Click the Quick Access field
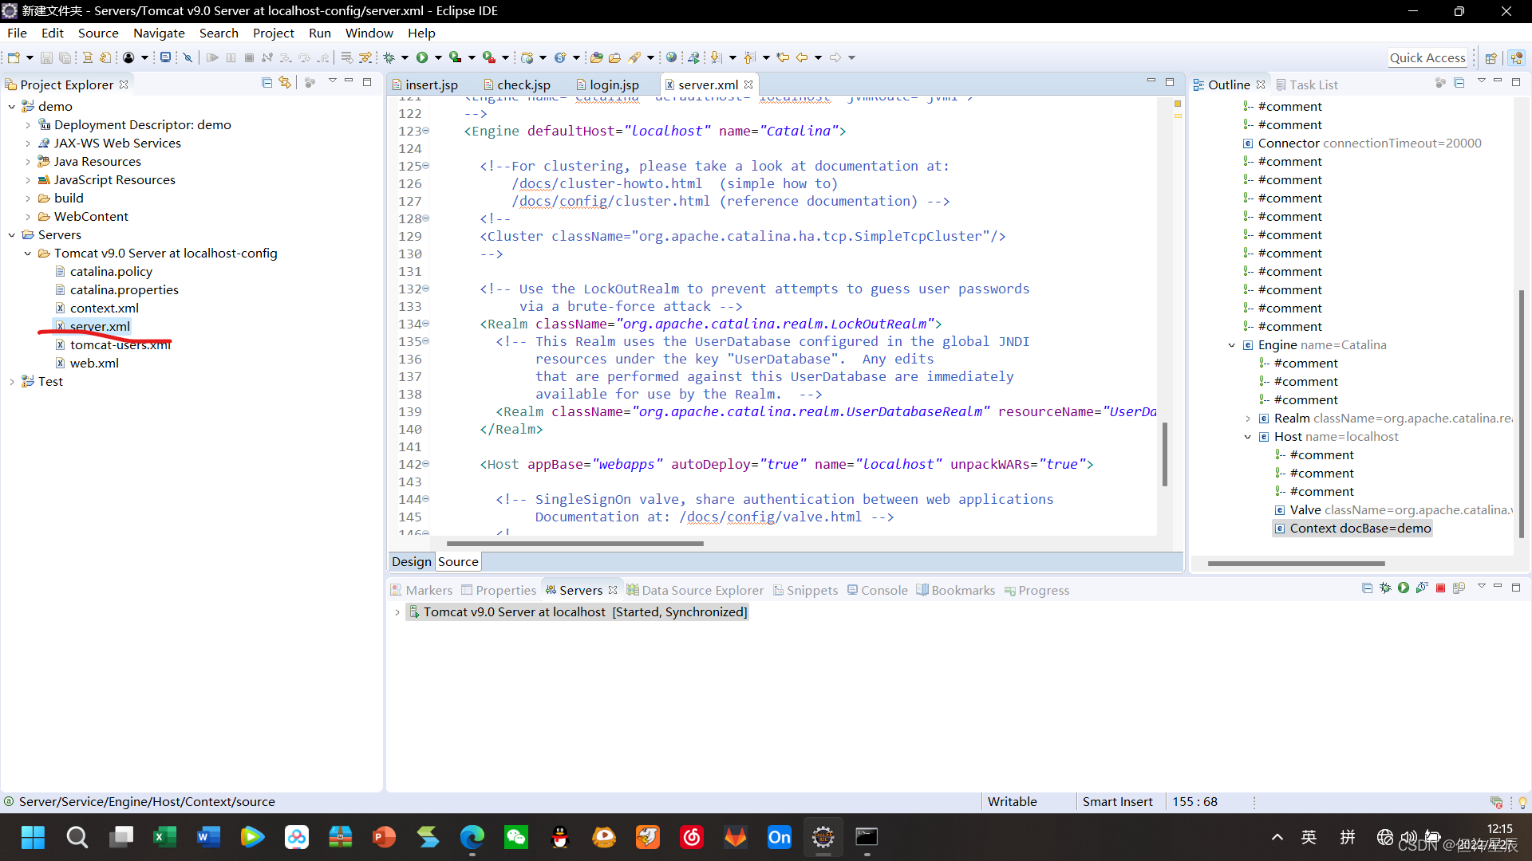 coord(1428,57)
